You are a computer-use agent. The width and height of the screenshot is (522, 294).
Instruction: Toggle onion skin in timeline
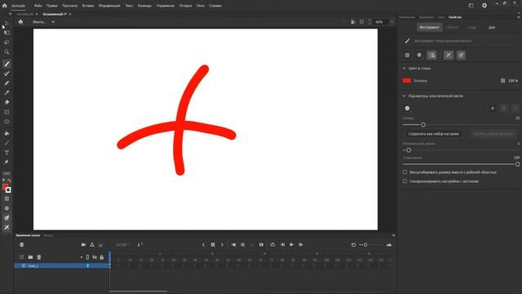pos(234,245)
